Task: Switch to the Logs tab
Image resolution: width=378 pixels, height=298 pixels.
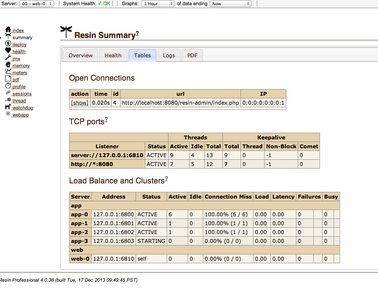Action: coord(169,55)
